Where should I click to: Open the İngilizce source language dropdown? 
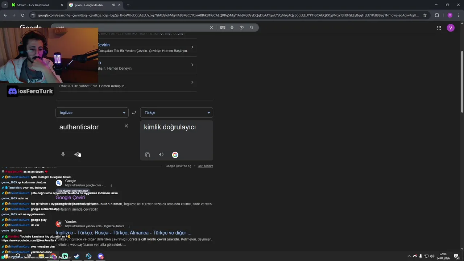click(x=92, y=113)
